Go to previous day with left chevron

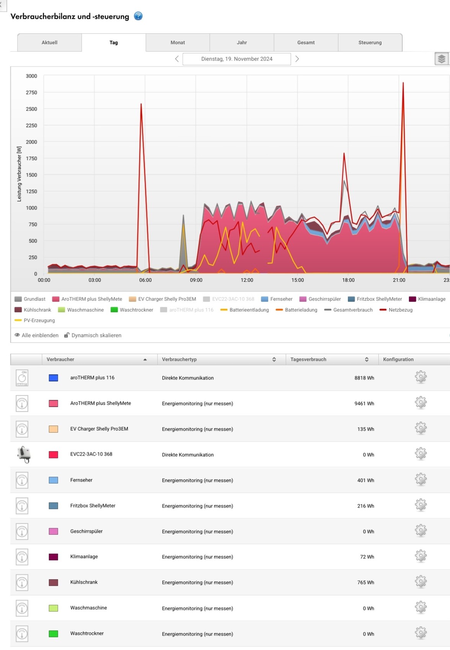[177, 59]
